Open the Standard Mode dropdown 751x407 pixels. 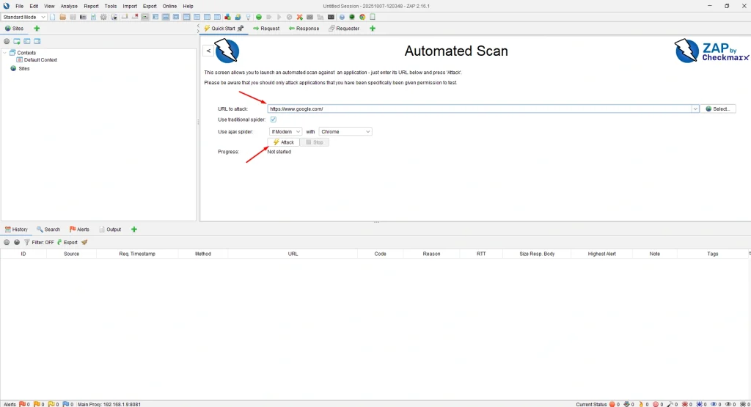point(24,17)
